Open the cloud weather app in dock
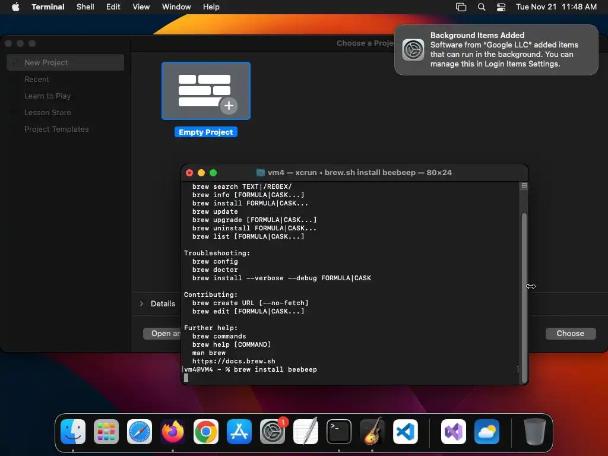 click(487, 431)
